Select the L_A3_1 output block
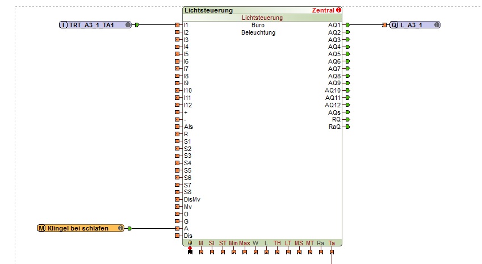Viewport: 482px width, 264px height. click(414, 25)
